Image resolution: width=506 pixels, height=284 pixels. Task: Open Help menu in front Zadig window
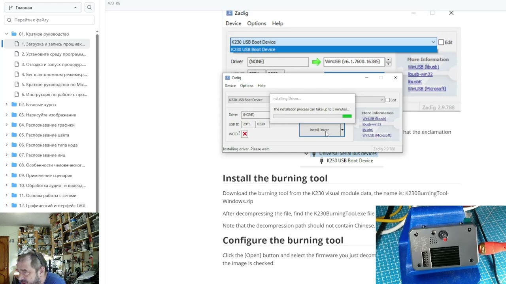262,86
